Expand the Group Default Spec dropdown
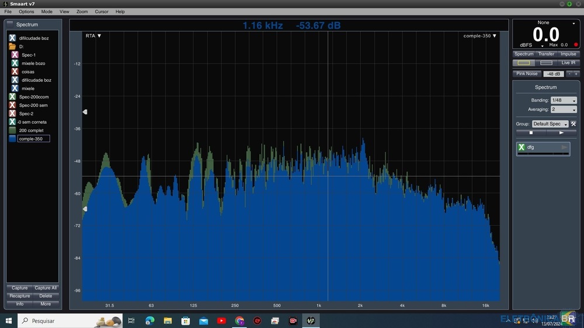This screenshot has width=584, height=328. click(550, 124)
